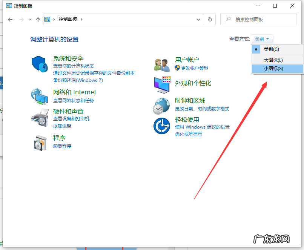Refresh the Control Panel view

click(210, 19)
